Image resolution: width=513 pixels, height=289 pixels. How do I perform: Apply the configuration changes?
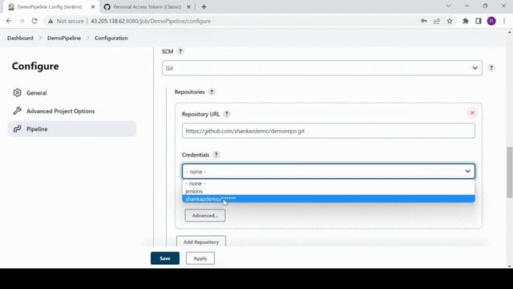(200, 258)
